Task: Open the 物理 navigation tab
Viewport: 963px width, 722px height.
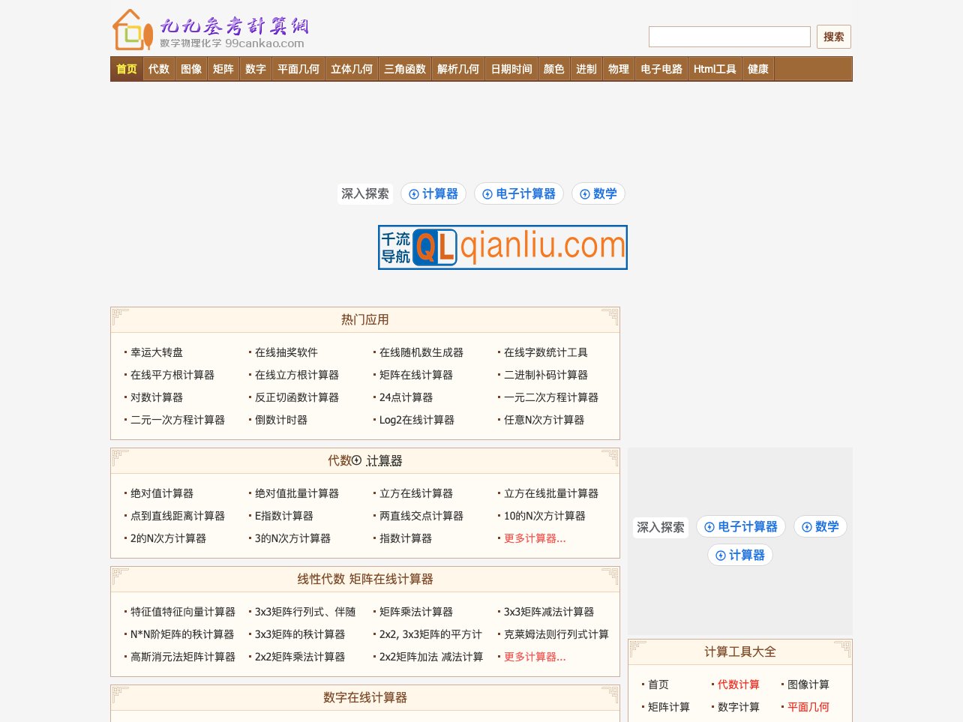Action: click(x=618, y=68)
